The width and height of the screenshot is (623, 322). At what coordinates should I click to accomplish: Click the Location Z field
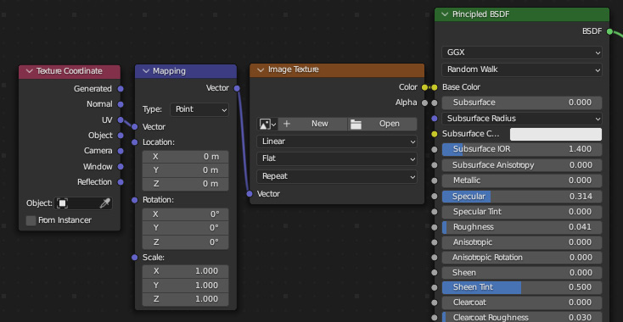[x=186, y=184]
